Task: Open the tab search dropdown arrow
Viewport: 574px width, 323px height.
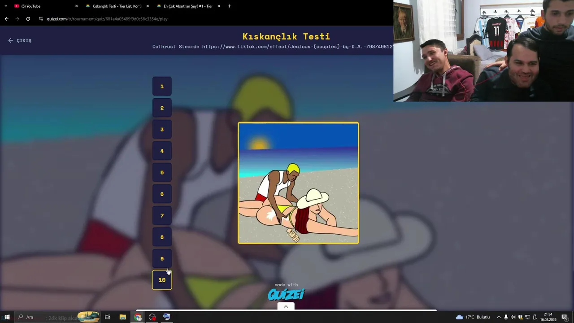Action: [x=6, y=6]
